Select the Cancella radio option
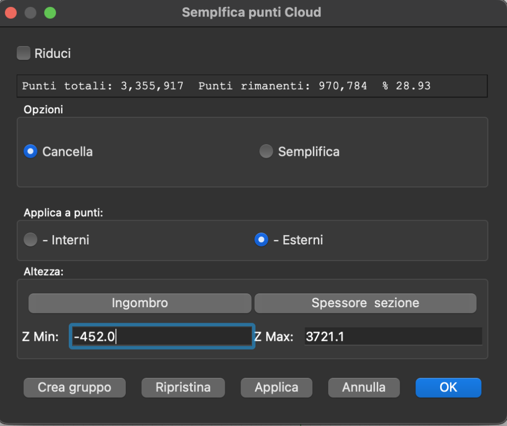 31,151
